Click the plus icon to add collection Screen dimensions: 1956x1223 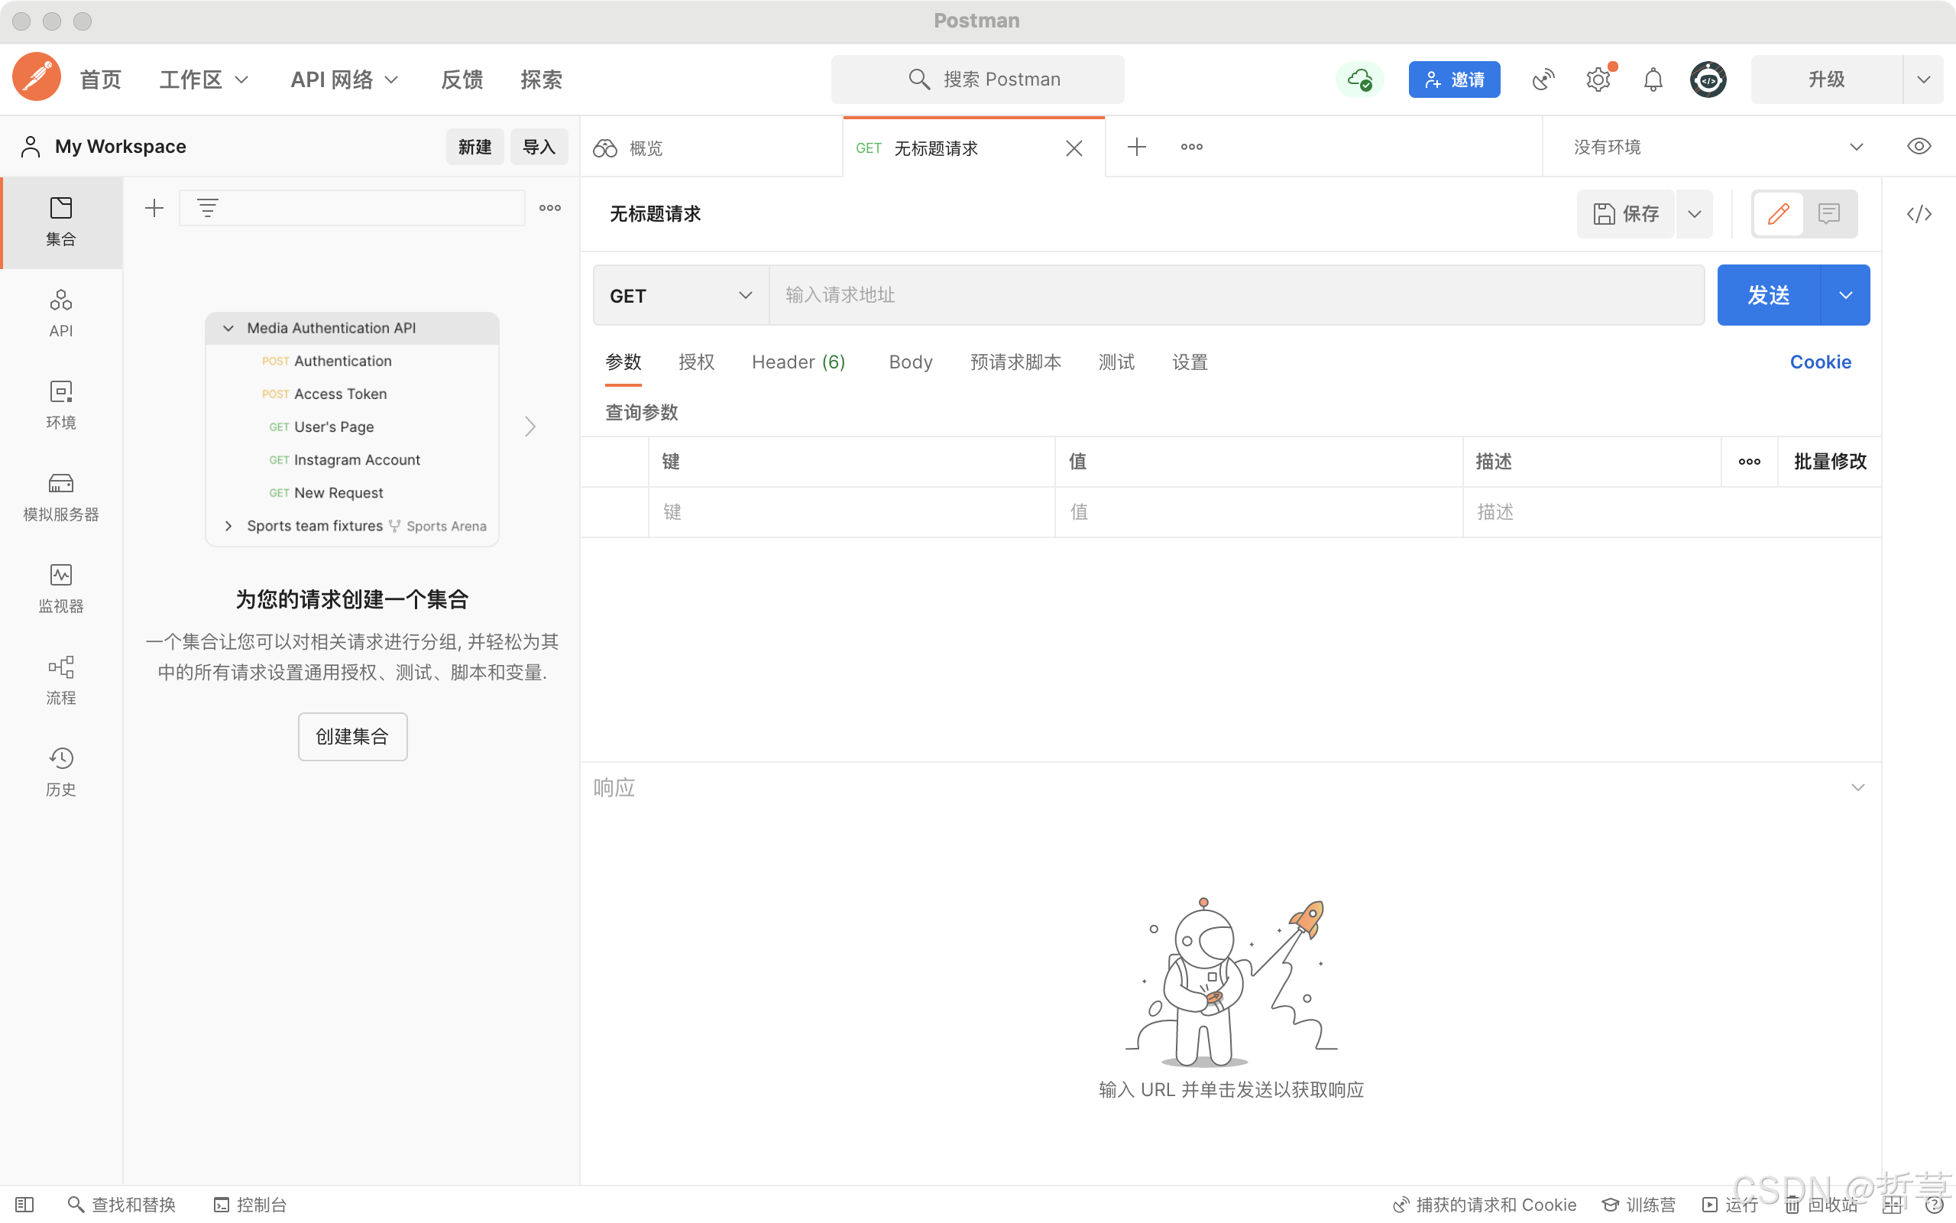pos(154,208)
